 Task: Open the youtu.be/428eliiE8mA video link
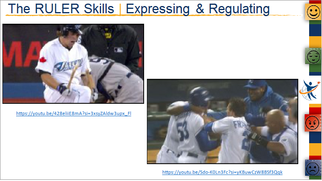pos(74,113)
